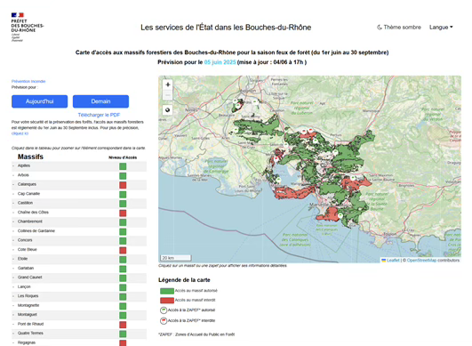Select Cap Canaille row in massifs table
The width and height of the screenshot is (472, 346).
click(79, 194)
